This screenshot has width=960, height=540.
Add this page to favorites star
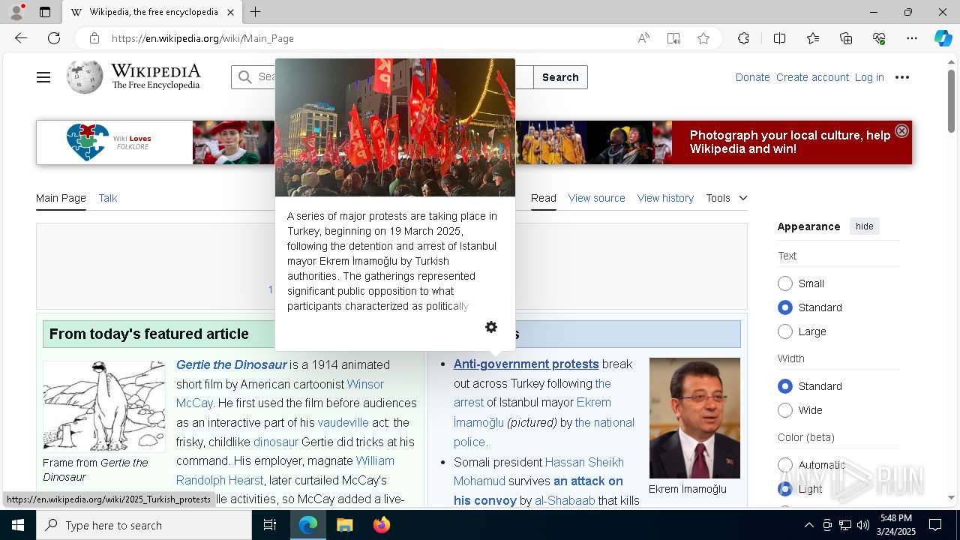pyautogui.click(x=703, y=38)
